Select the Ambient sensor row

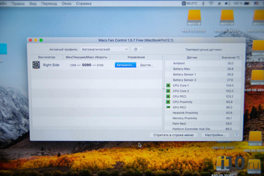tap(203, 63)
